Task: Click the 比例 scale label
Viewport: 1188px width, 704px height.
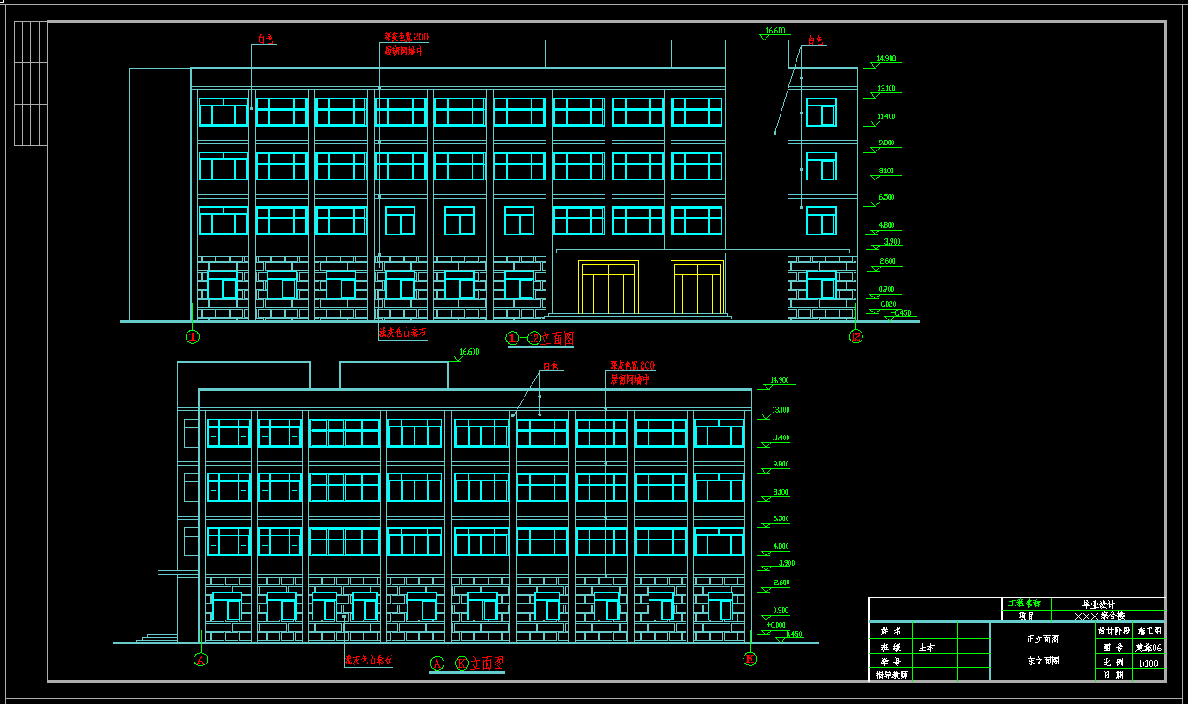Action: click(1113, 662)
